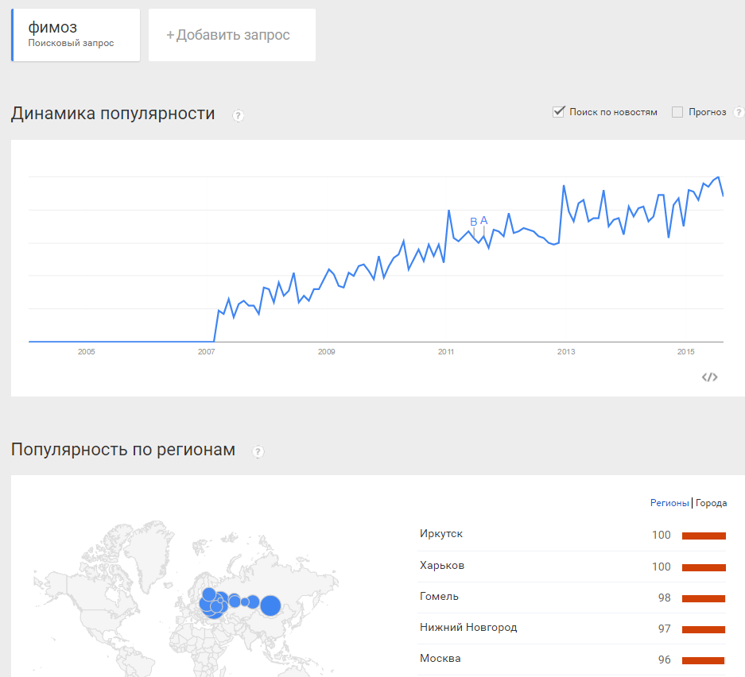745x677 pixels.
Task: Select Гомель in the regions list
Action: point(439,597)
